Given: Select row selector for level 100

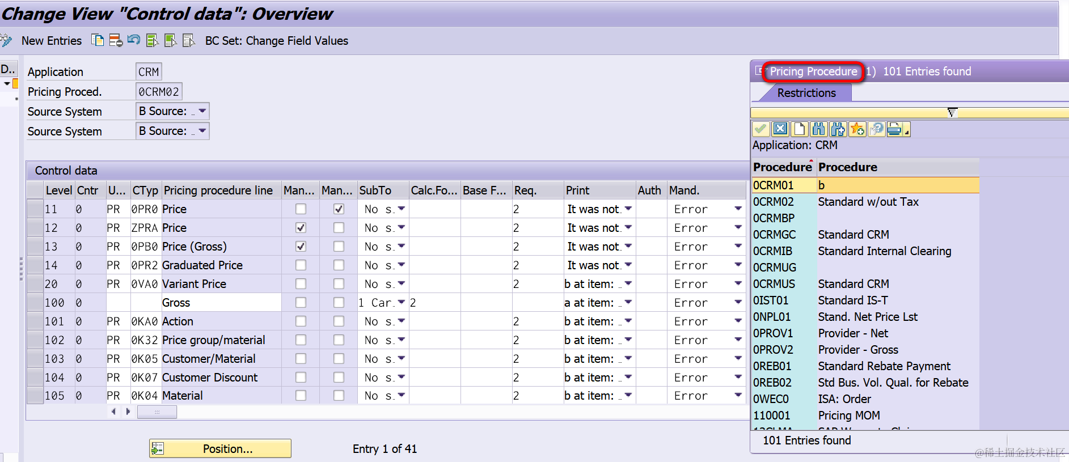Looking at the screenshot, I should 36,303.
